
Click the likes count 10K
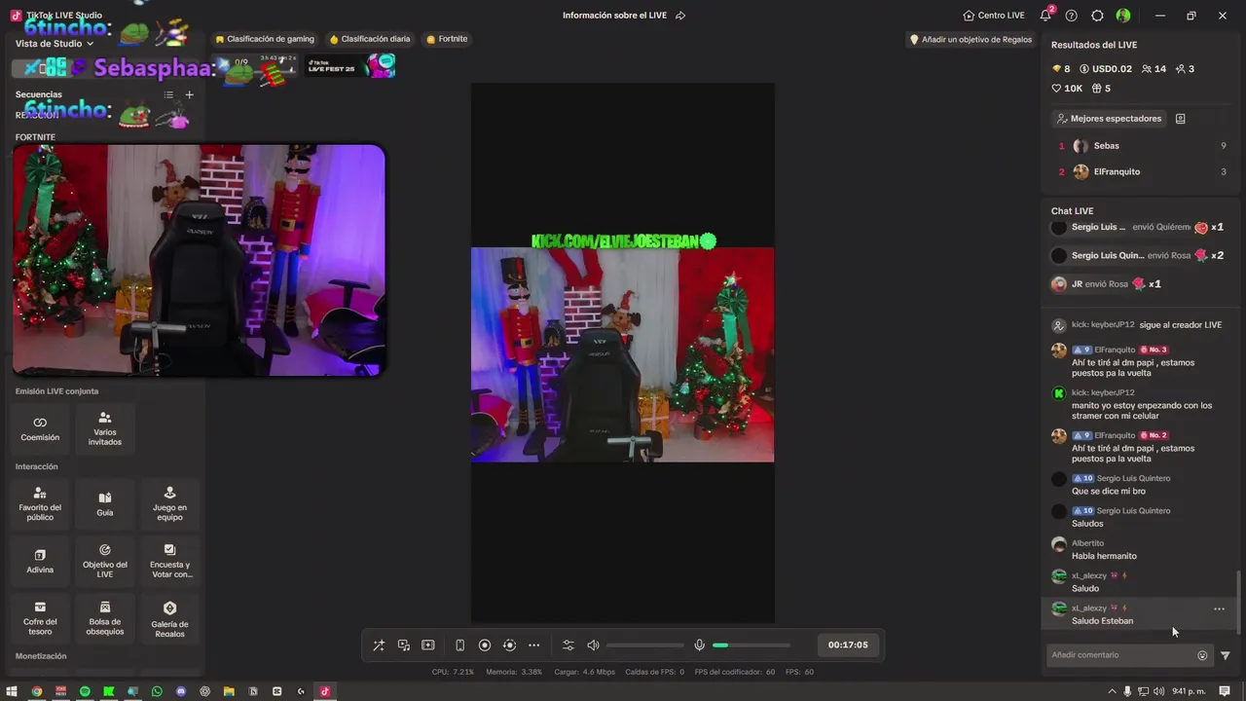[x=1067, y=89]
